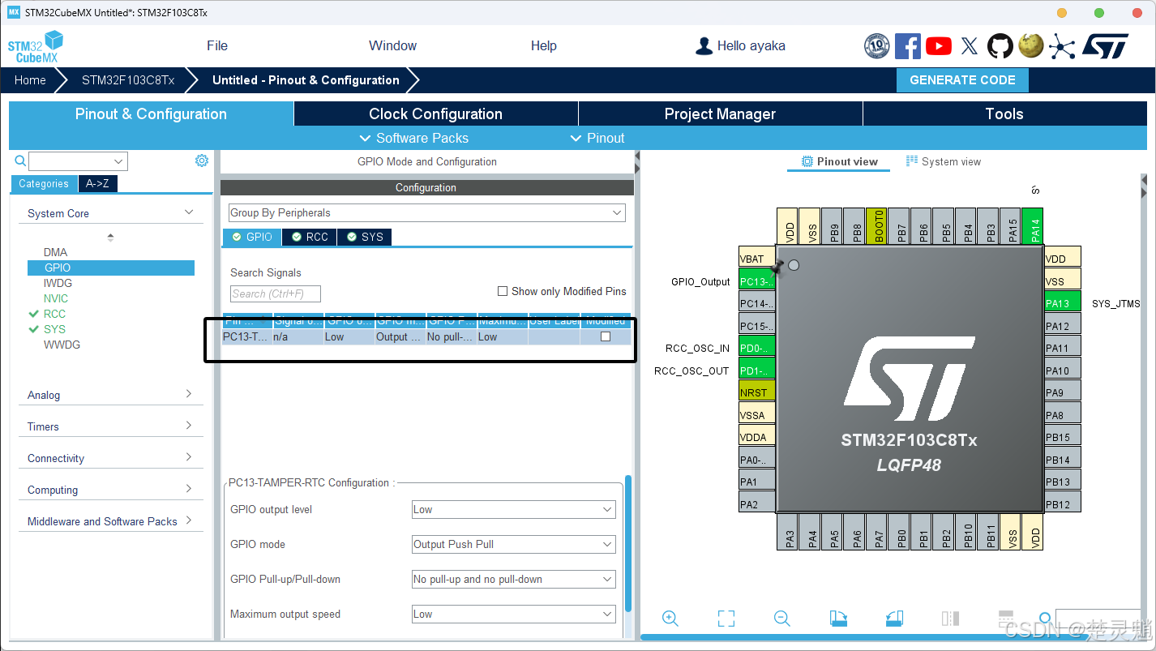This screenshot has width=1156, height=651.
Task: Open the Help menu
Action: coord(543,45)
